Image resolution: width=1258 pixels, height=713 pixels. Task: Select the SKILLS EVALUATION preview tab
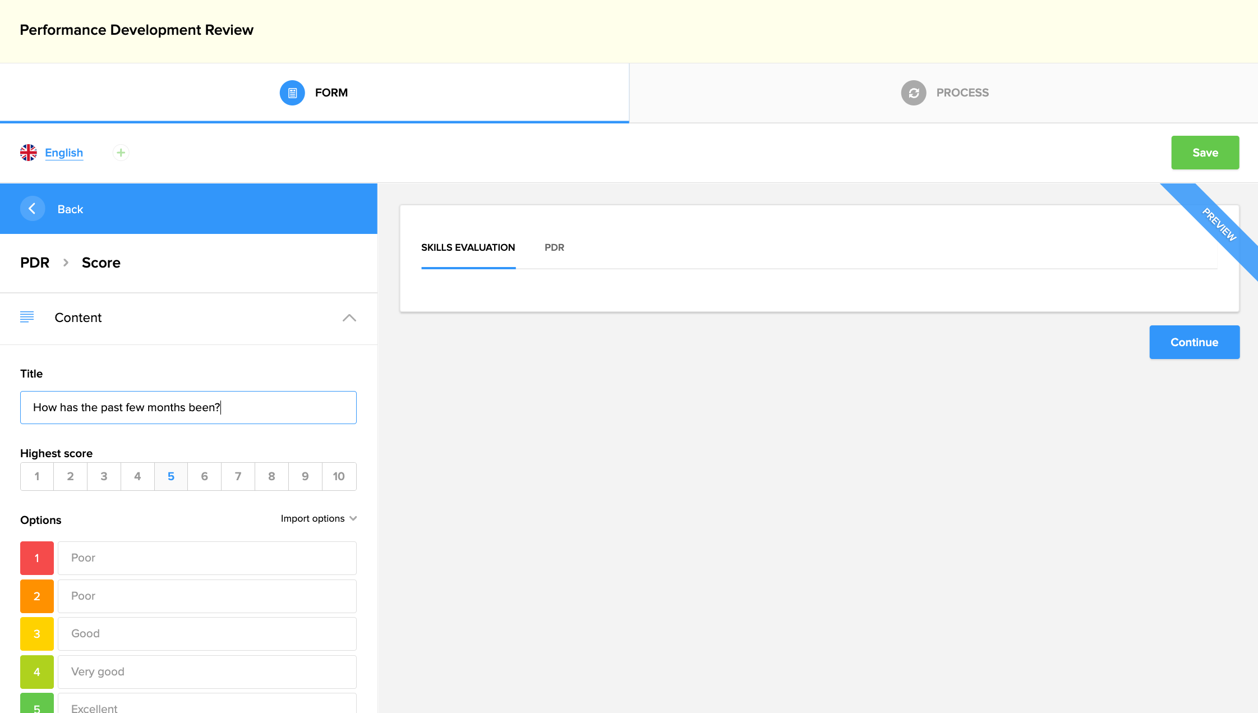pyautogui.click(x=468, y=247)
